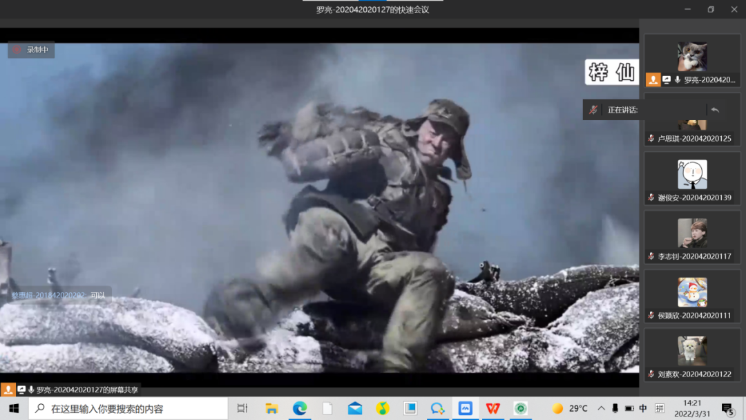The width and height of the screenshot is (746, 420).
Task: Restore down the meeting window
Action: point(711,9)
